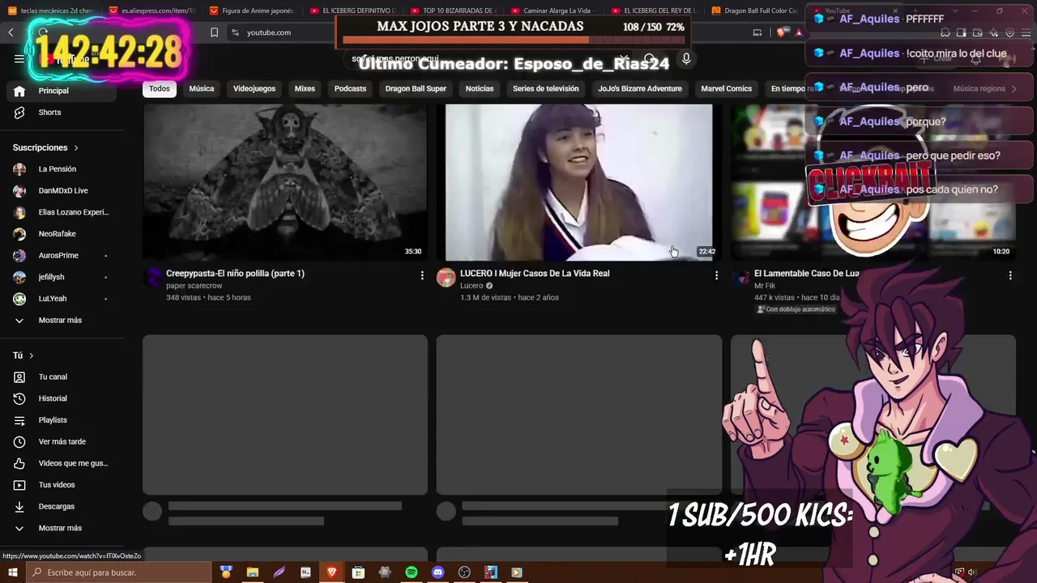
Task: Open Descargas downloads page
Action: click(62, 506)
